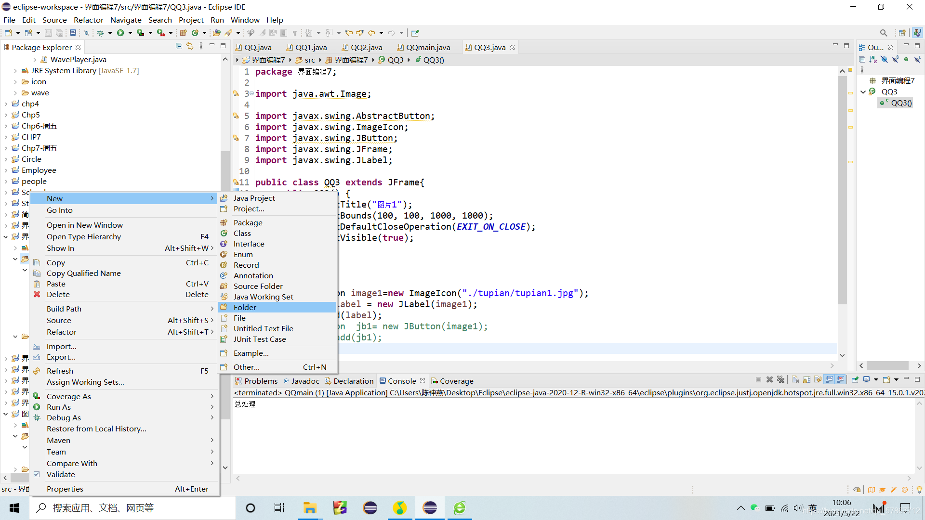Switch to the QQmain.java editor tab
Screen dimensions: 925x520
428,47
